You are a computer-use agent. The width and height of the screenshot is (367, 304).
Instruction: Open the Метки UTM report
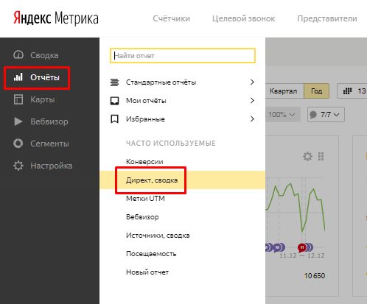(145, 199)
